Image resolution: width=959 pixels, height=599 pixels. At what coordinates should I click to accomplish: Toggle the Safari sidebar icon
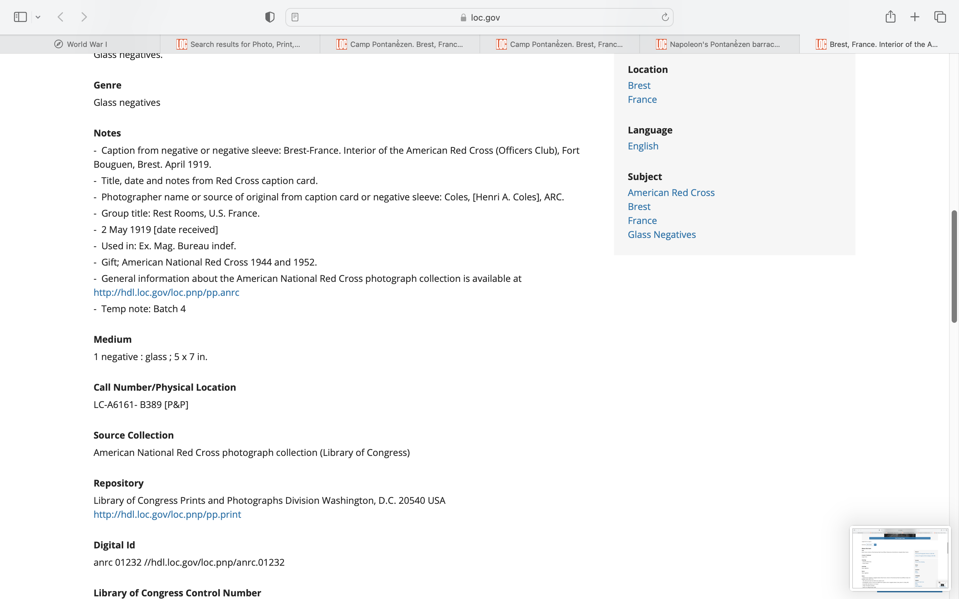(20, 17)
